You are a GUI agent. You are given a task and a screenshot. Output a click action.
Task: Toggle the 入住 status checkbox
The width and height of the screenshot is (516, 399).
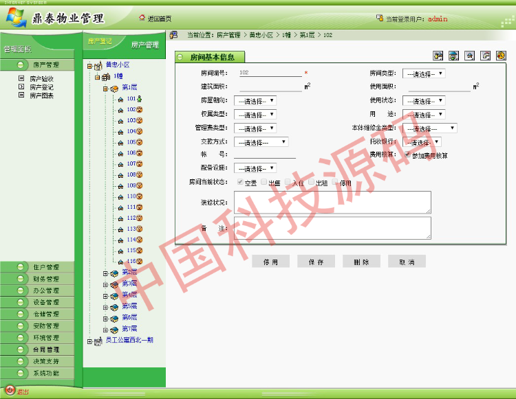[288, 182]
